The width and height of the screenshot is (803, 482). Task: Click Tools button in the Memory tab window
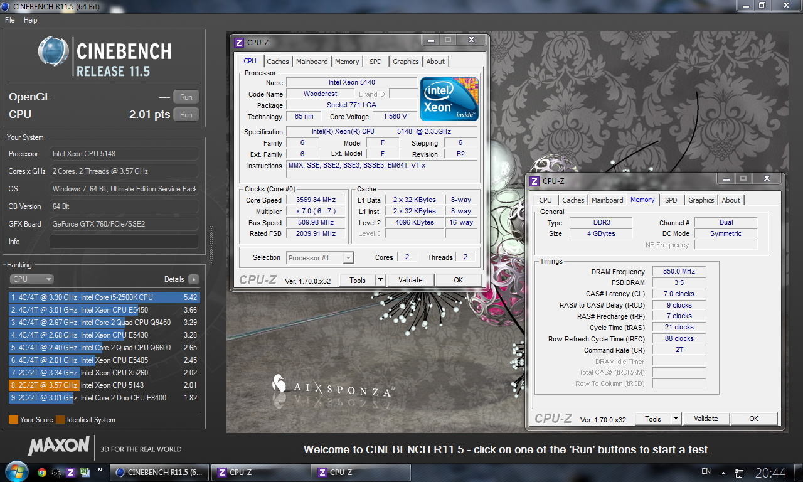pyautogui.click(x=653, y=419)
